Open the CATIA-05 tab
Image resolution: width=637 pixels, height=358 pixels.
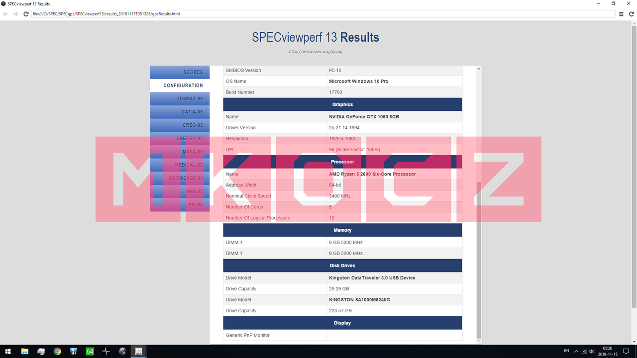click(x=180, y=112)
